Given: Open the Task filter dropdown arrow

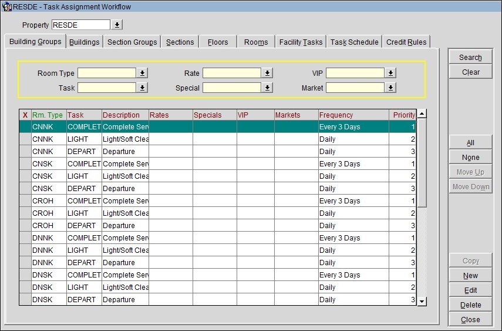Looking at the screenshot, I should click(x=142, y=88).
